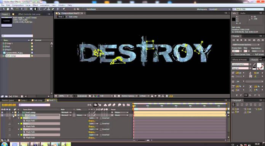Image resolution: width=265 pixels, height=146 pixels.
Task: Select the Puppet Pin tool
Action: (x=64, y=9)
